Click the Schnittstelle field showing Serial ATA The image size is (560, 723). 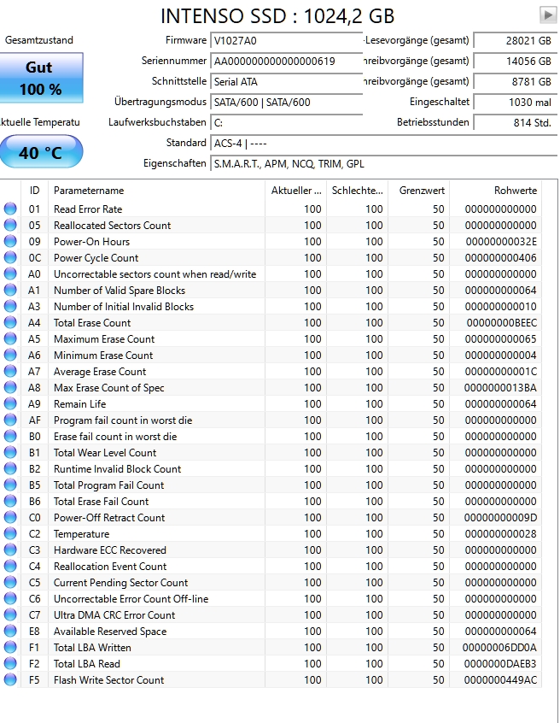[x=287, y=81]
